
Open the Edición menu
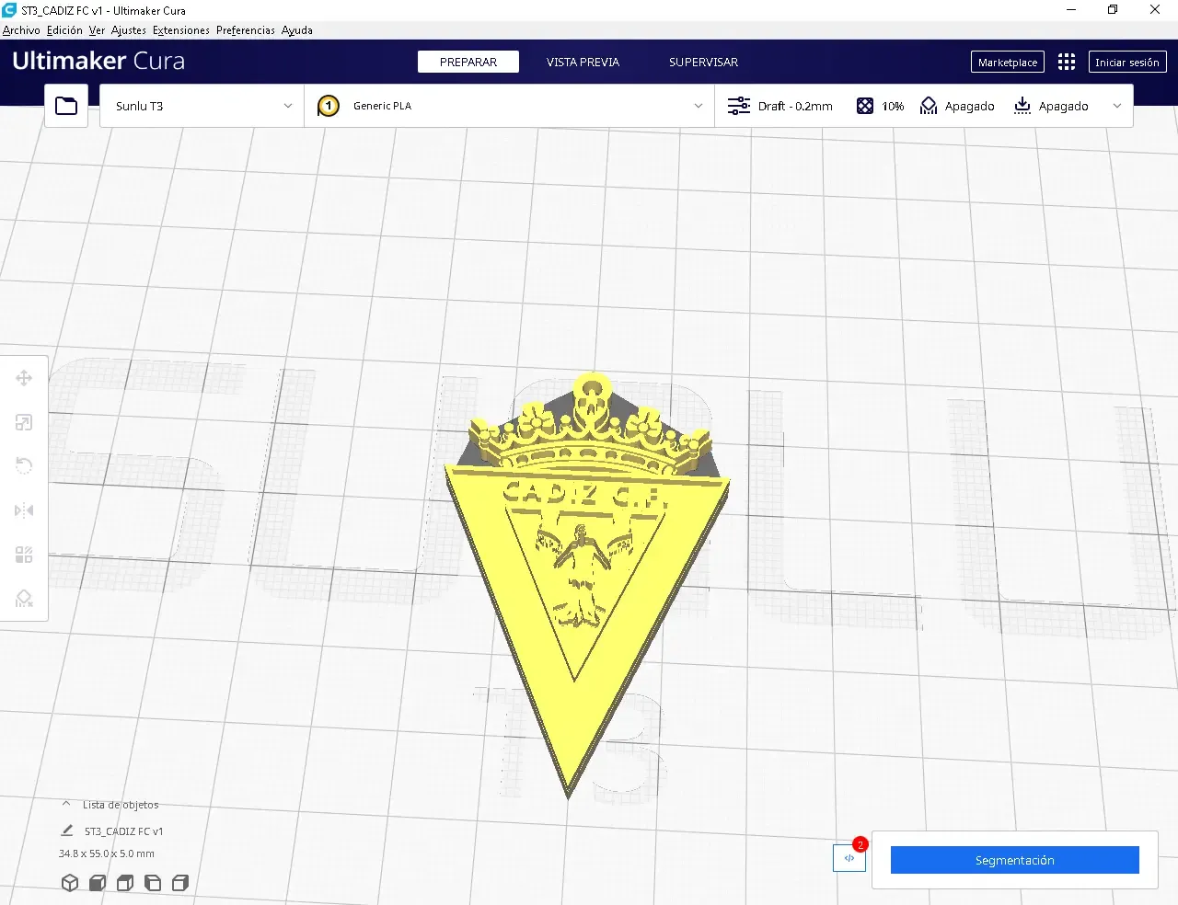pyautogui.click(x=64, y=30)
